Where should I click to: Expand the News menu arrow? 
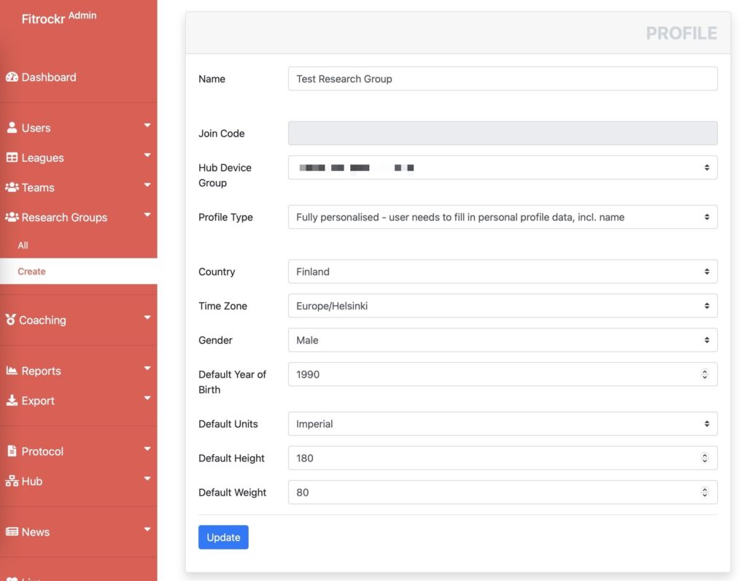[147, 529]
